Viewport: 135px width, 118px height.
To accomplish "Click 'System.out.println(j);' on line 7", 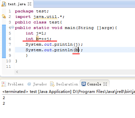I will coord(54,44).
